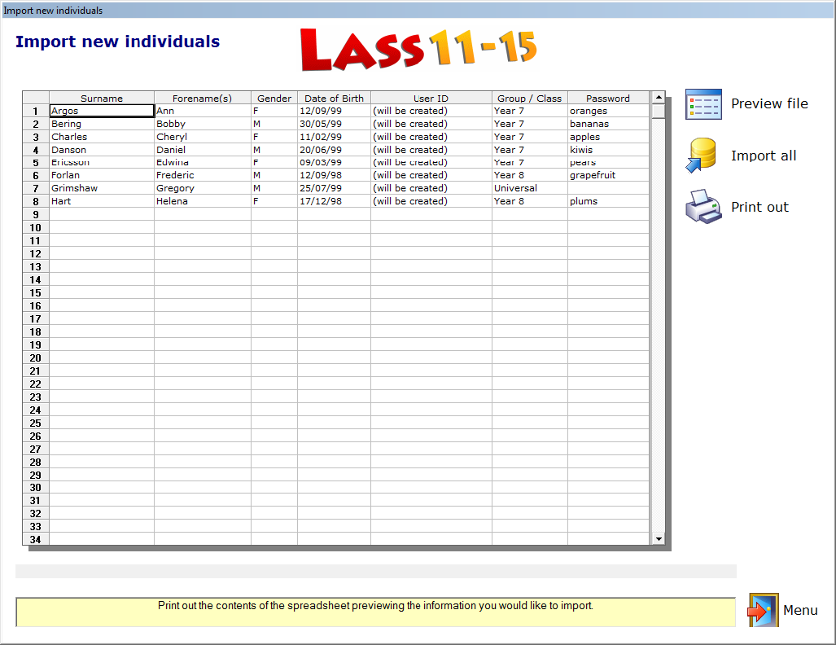Select forename cell Daniel
This screenshot has height=645, width=836.
click(x=203, y=150)
